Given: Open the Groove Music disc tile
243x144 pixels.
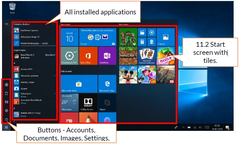Looking at the screenshot, I should [x=152, y=33].
